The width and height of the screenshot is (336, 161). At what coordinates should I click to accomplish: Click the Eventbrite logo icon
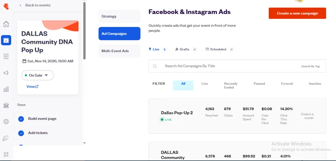point(6,7)
